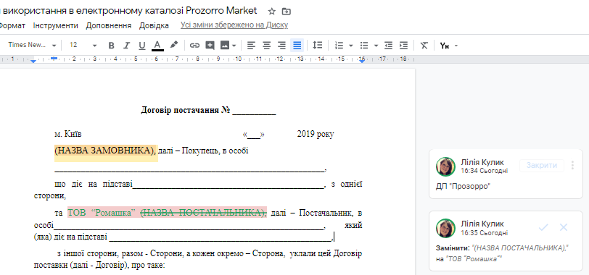Center align the text

point(266,46)
